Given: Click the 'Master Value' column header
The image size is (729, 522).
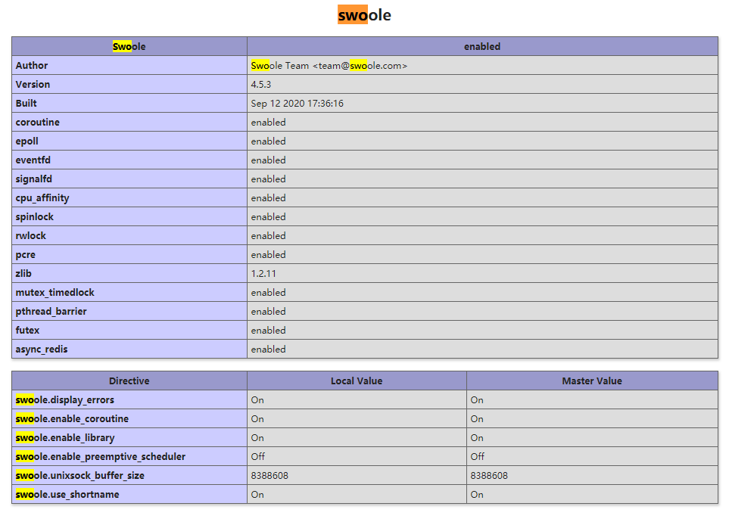Looking at the screenshot, I should point(592,381).
